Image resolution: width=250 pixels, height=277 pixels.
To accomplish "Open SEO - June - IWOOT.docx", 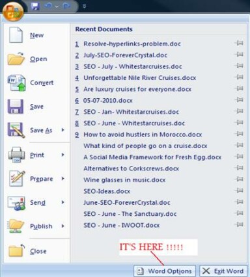I will (x=122, y=225).
